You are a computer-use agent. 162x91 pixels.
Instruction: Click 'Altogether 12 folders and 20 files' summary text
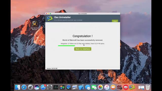point(83,43)
